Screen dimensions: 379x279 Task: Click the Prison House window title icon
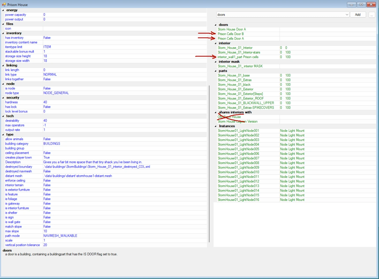4,5
